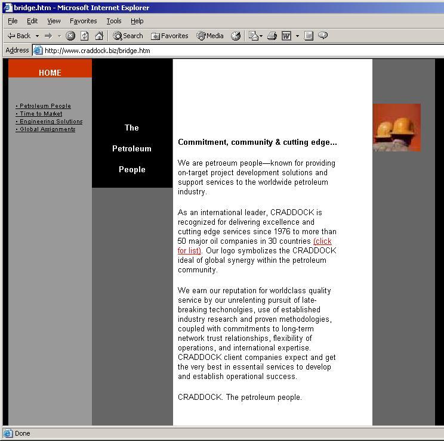
Task: Open the Back history dropdown arrow
Action: pos(37,36)
